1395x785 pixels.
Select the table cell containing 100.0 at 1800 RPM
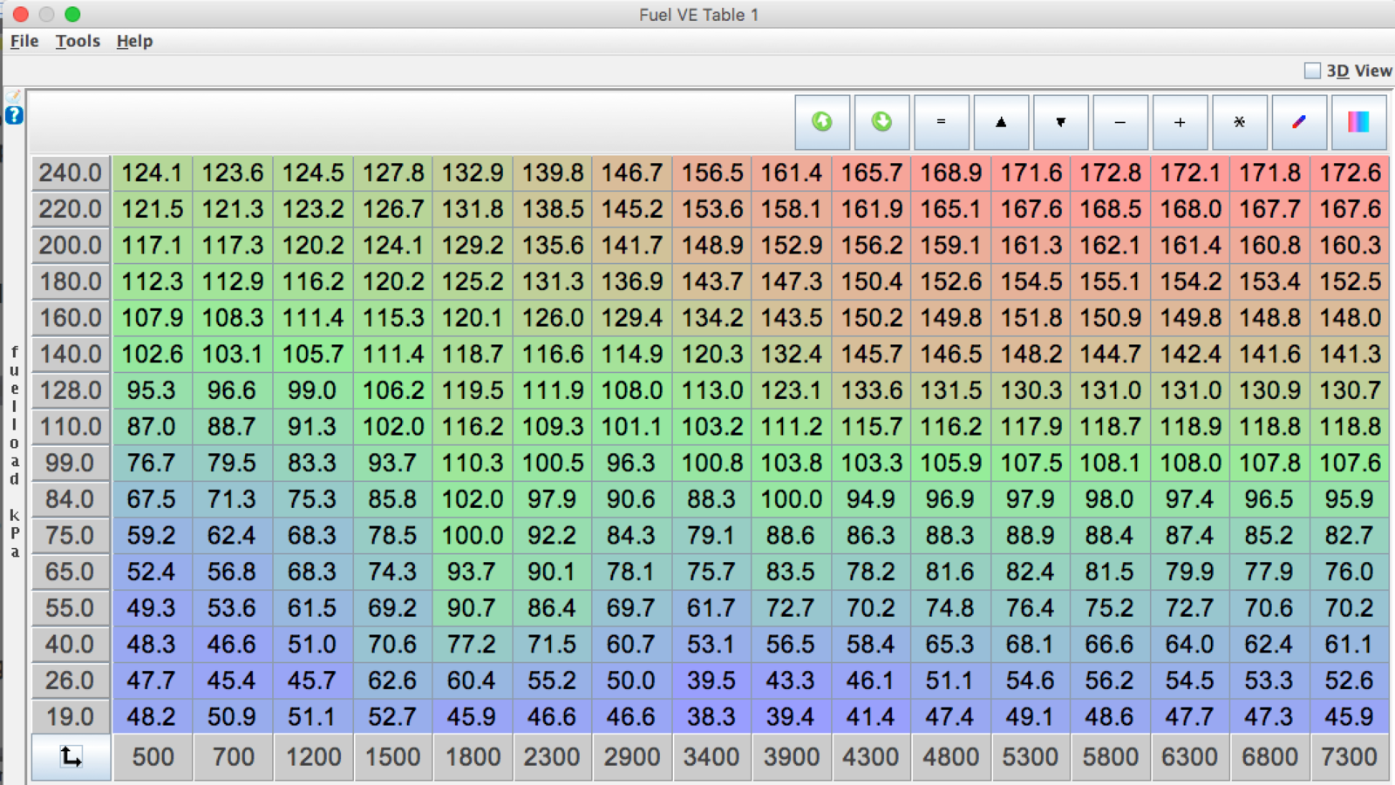click(x=472, y=535)
